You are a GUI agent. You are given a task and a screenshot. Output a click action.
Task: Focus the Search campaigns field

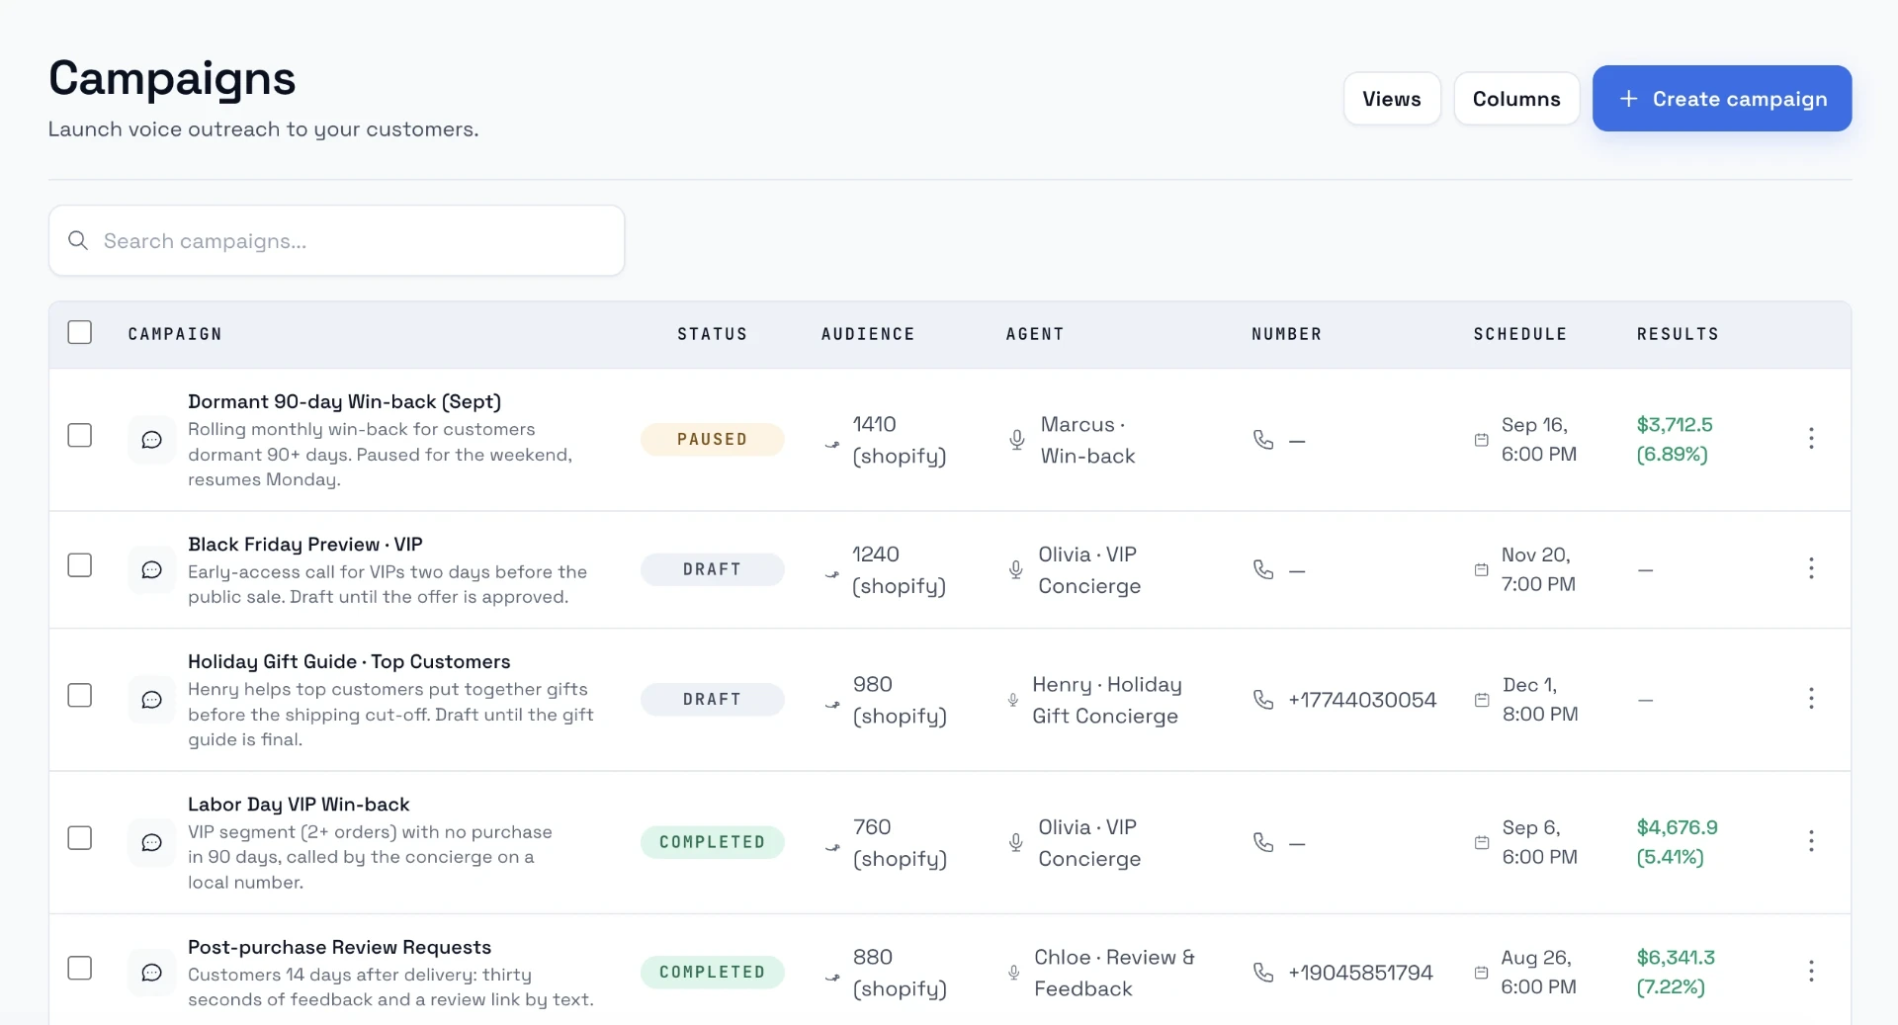[x=336, y=240]
